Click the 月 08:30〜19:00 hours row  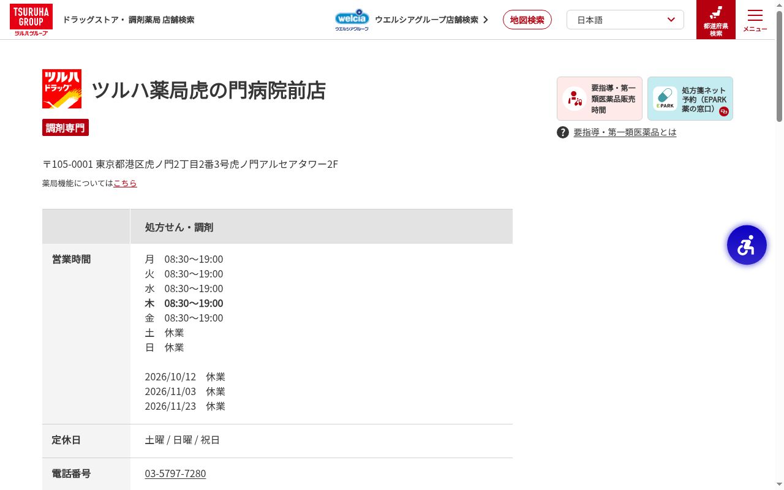184,259
